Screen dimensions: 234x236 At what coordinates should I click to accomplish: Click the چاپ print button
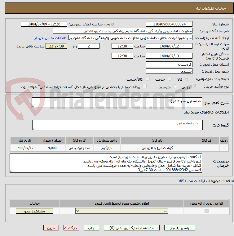tap(91, 228)
